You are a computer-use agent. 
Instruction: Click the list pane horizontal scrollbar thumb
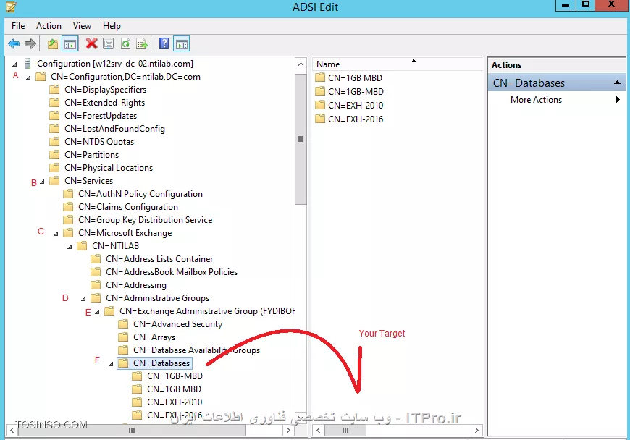coord(345,430)
